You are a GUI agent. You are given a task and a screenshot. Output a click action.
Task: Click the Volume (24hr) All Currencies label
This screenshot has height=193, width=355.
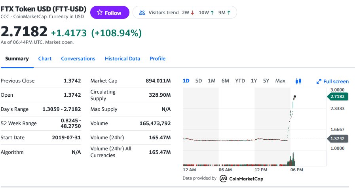(111, 152)
